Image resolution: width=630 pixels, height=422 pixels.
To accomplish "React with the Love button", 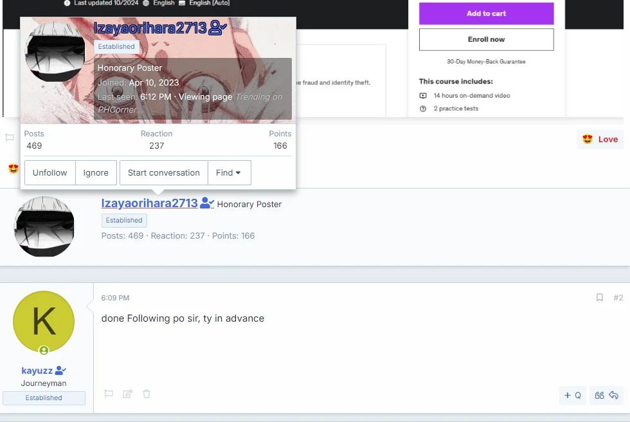I will click(600, 140).
